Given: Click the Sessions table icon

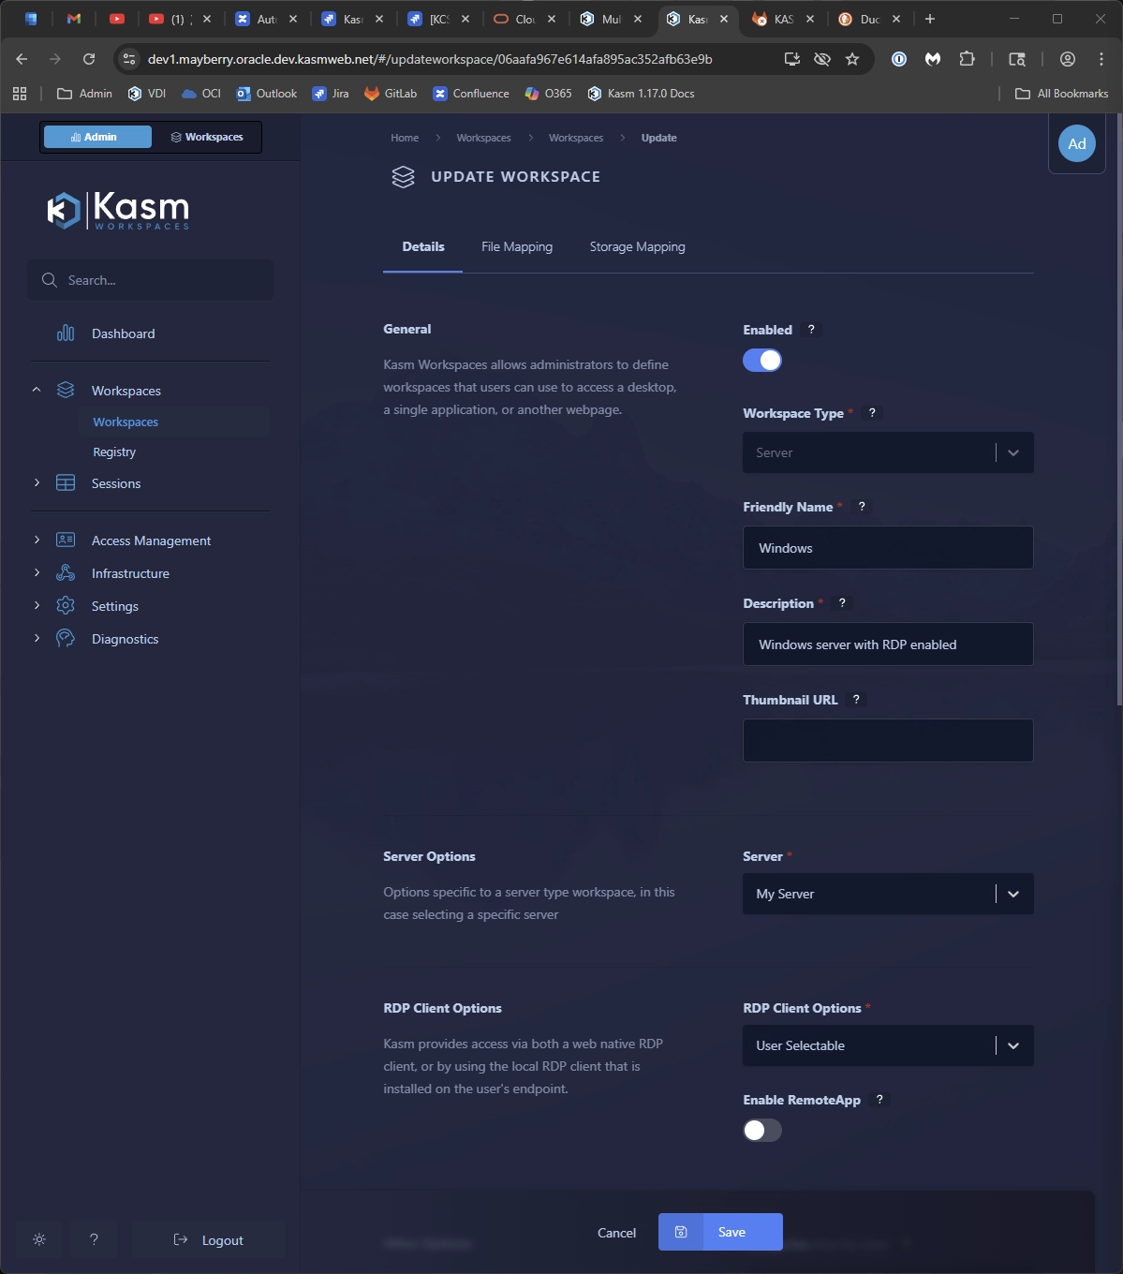Looking at the screenshot, I should click(66, 483).
